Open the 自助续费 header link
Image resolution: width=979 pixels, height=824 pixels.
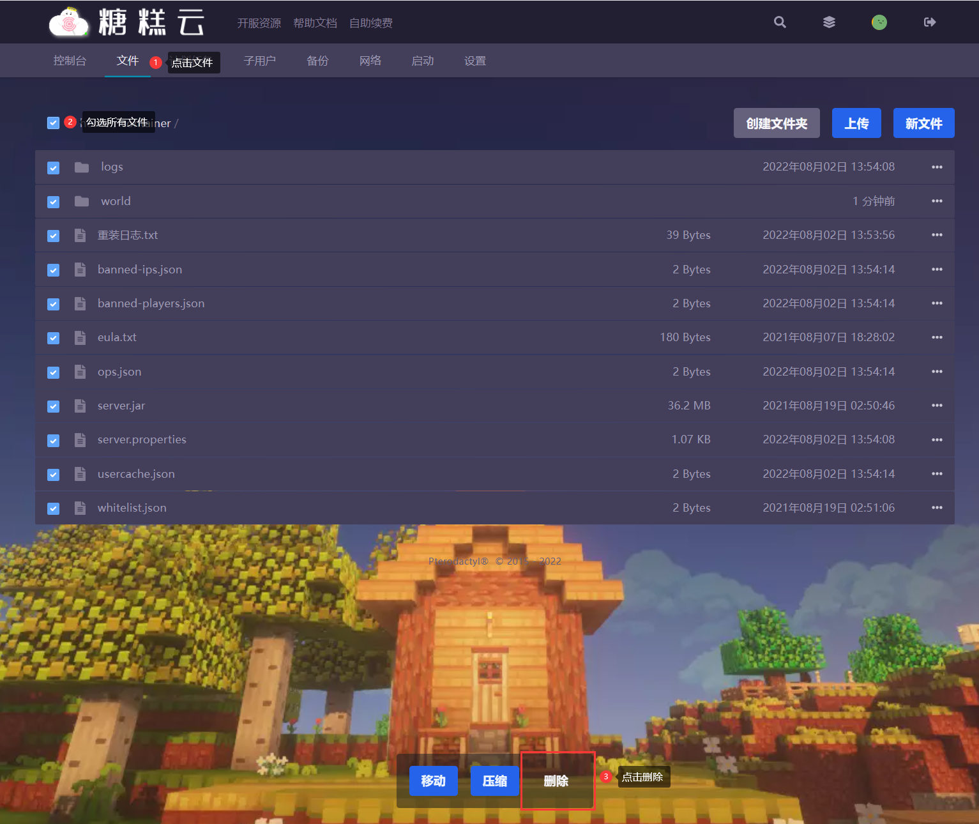pos(371,23)
